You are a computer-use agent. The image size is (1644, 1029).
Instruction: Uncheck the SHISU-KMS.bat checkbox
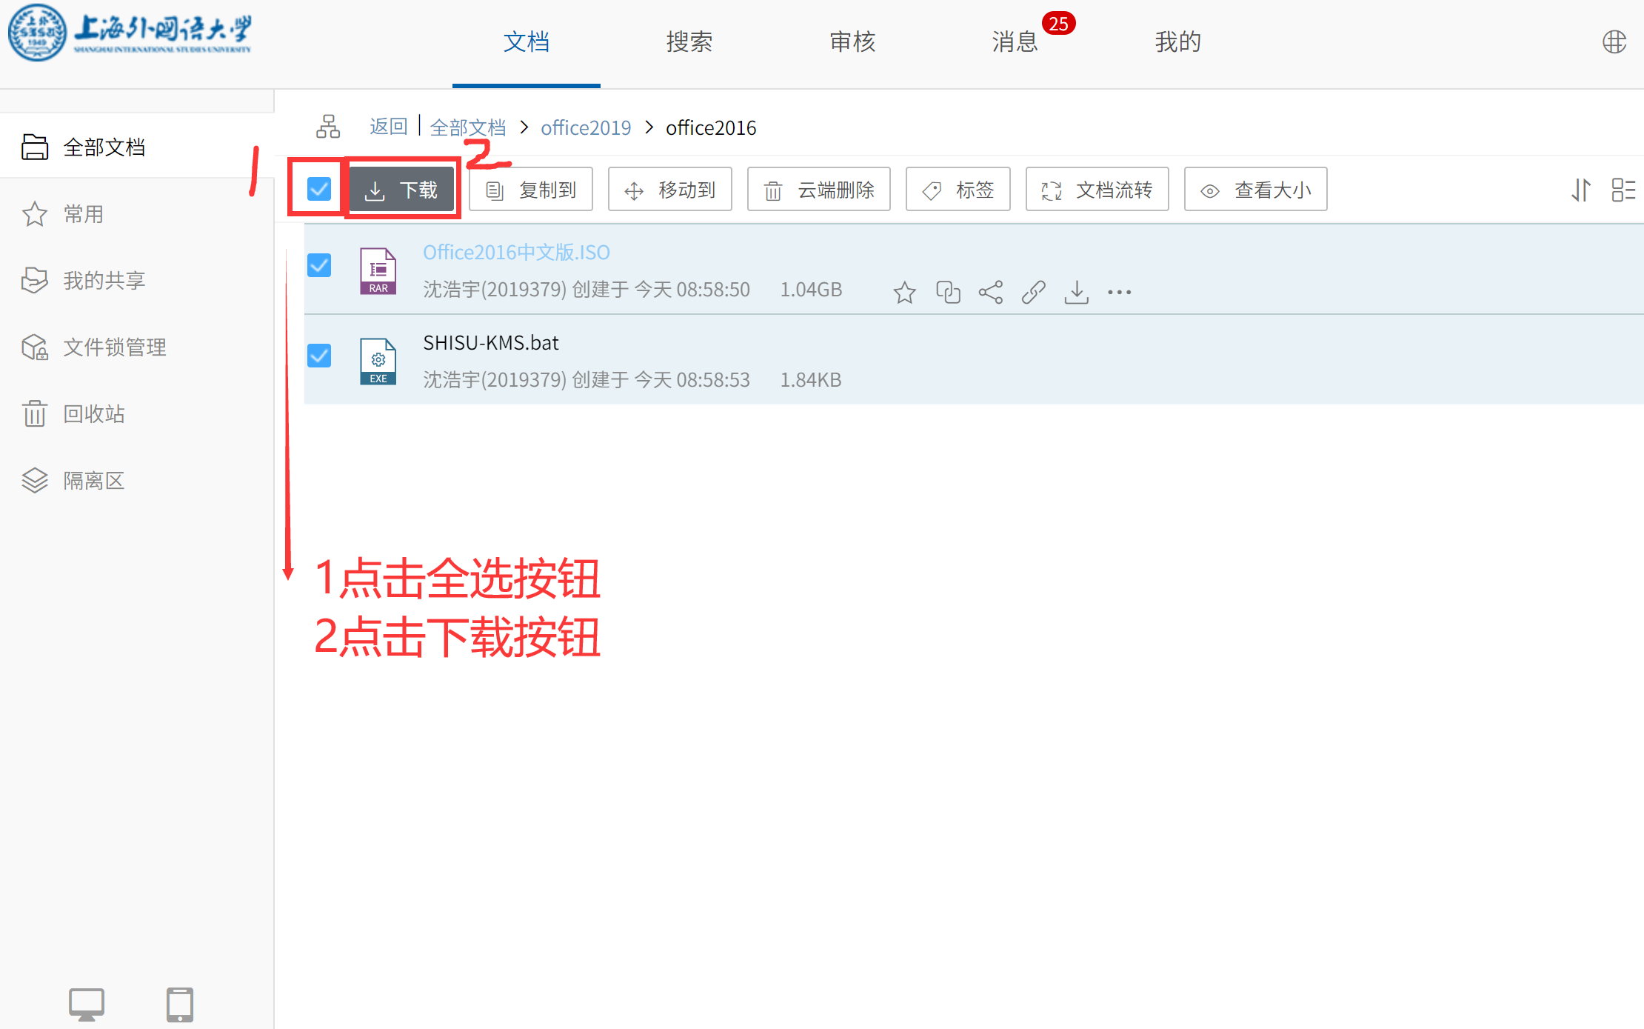(319, 356)
